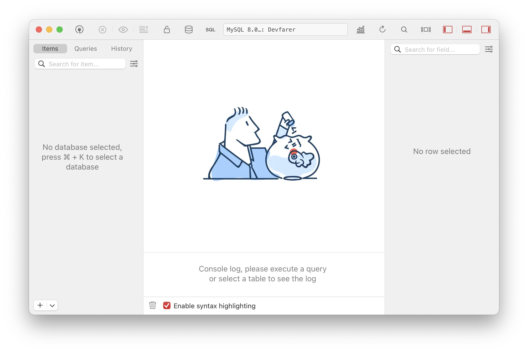Uncheck Enable syntax highlighting checkbox
528x353 pixels.
tap(167, 306)
